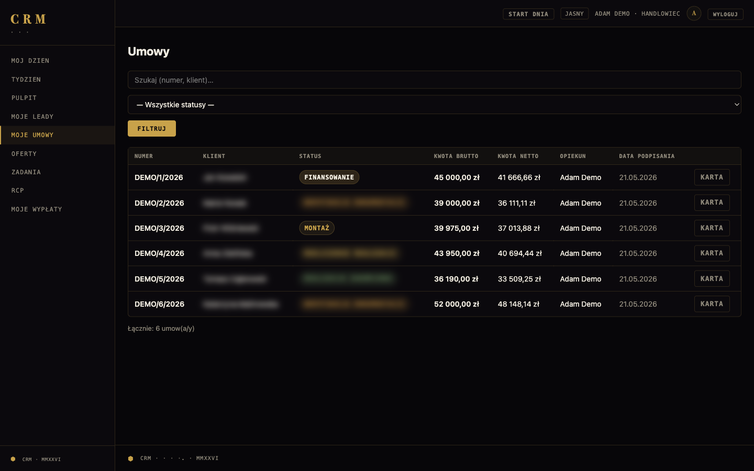Click the Finansowanie status badge
The image size is (754, 471).
pos(329,177)
